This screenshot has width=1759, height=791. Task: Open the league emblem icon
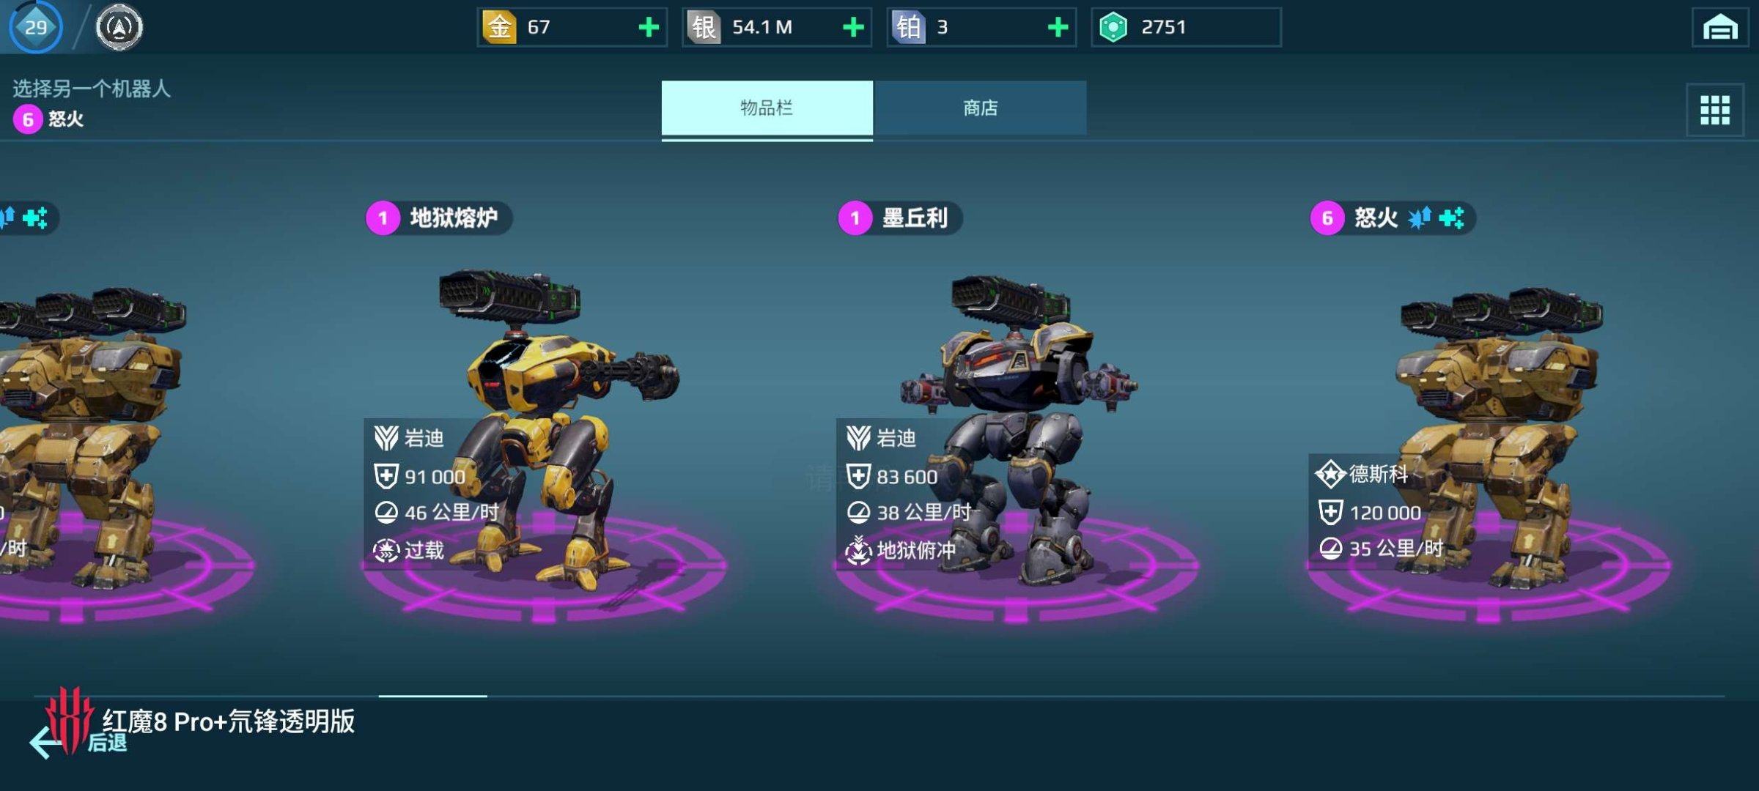tap(119, 28)
